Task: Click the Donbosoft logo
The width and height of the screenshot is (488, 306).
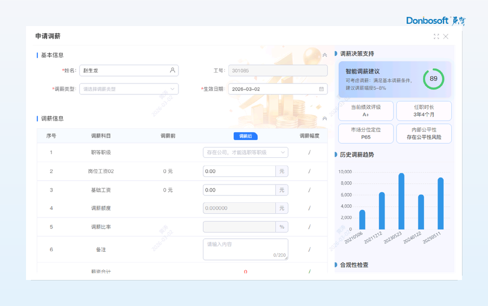Action: pyautogui.click(x=435, y=21)
